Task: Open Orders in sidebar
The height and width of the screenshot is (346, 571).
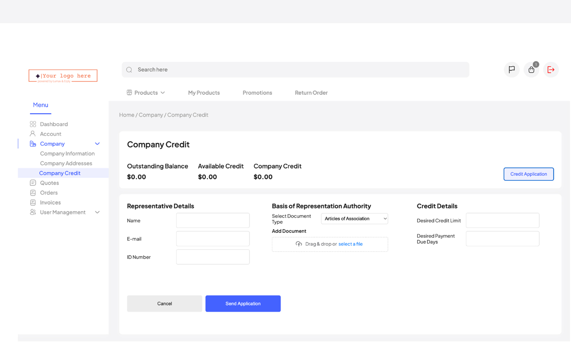Action: point(49,193)
